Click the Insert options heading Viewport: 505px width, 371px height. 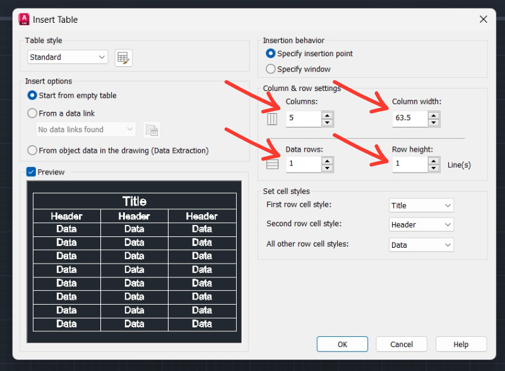click(49, 81)
